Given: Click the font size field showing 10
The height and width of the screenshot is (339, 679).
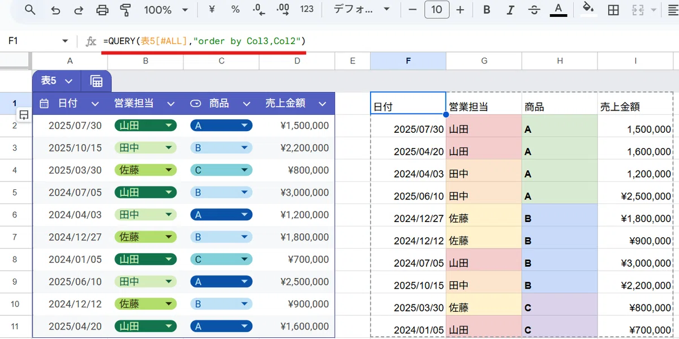Looking at the screenshot, I should point(437,10).
